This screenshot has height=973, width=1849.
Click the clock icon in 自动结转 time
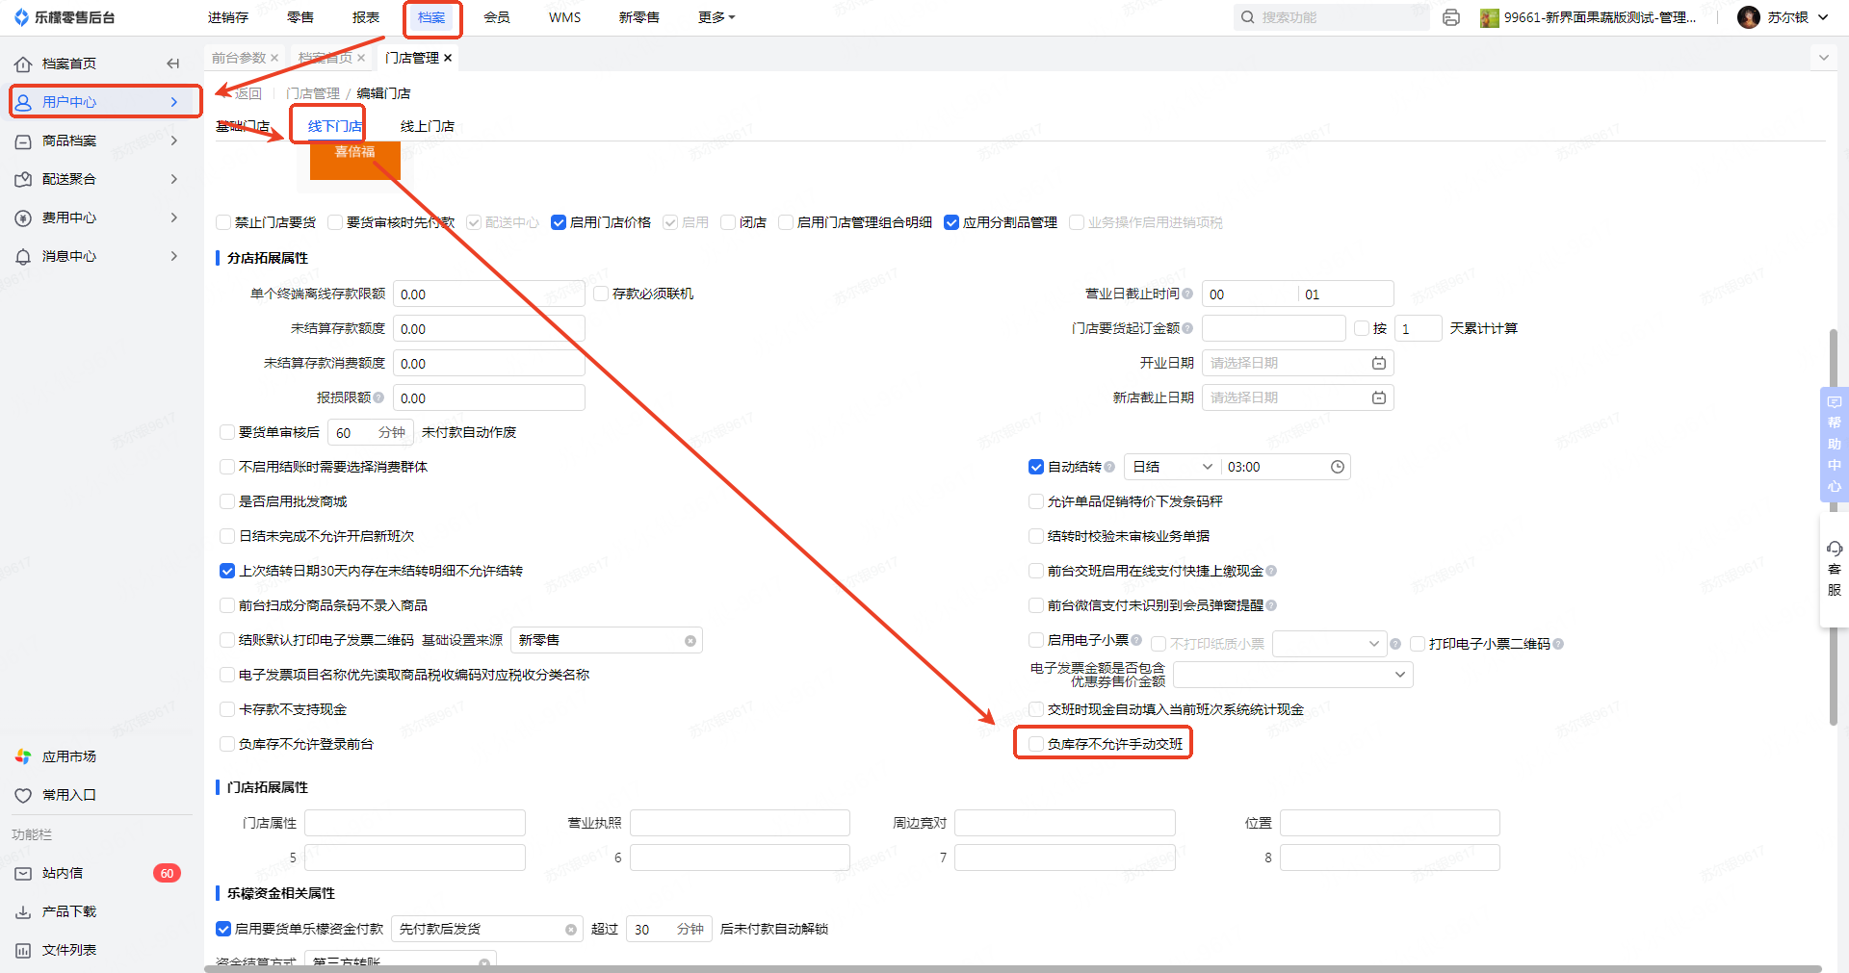1338,467
